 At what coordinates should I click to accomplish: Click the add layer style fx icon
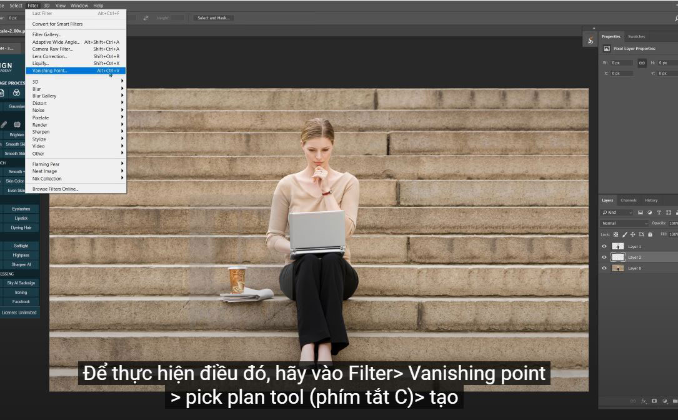pyautogui.click(x=642, y=401)
